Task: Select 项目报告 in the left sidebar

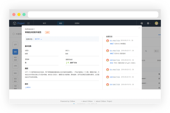Action: tap(15, 80)
